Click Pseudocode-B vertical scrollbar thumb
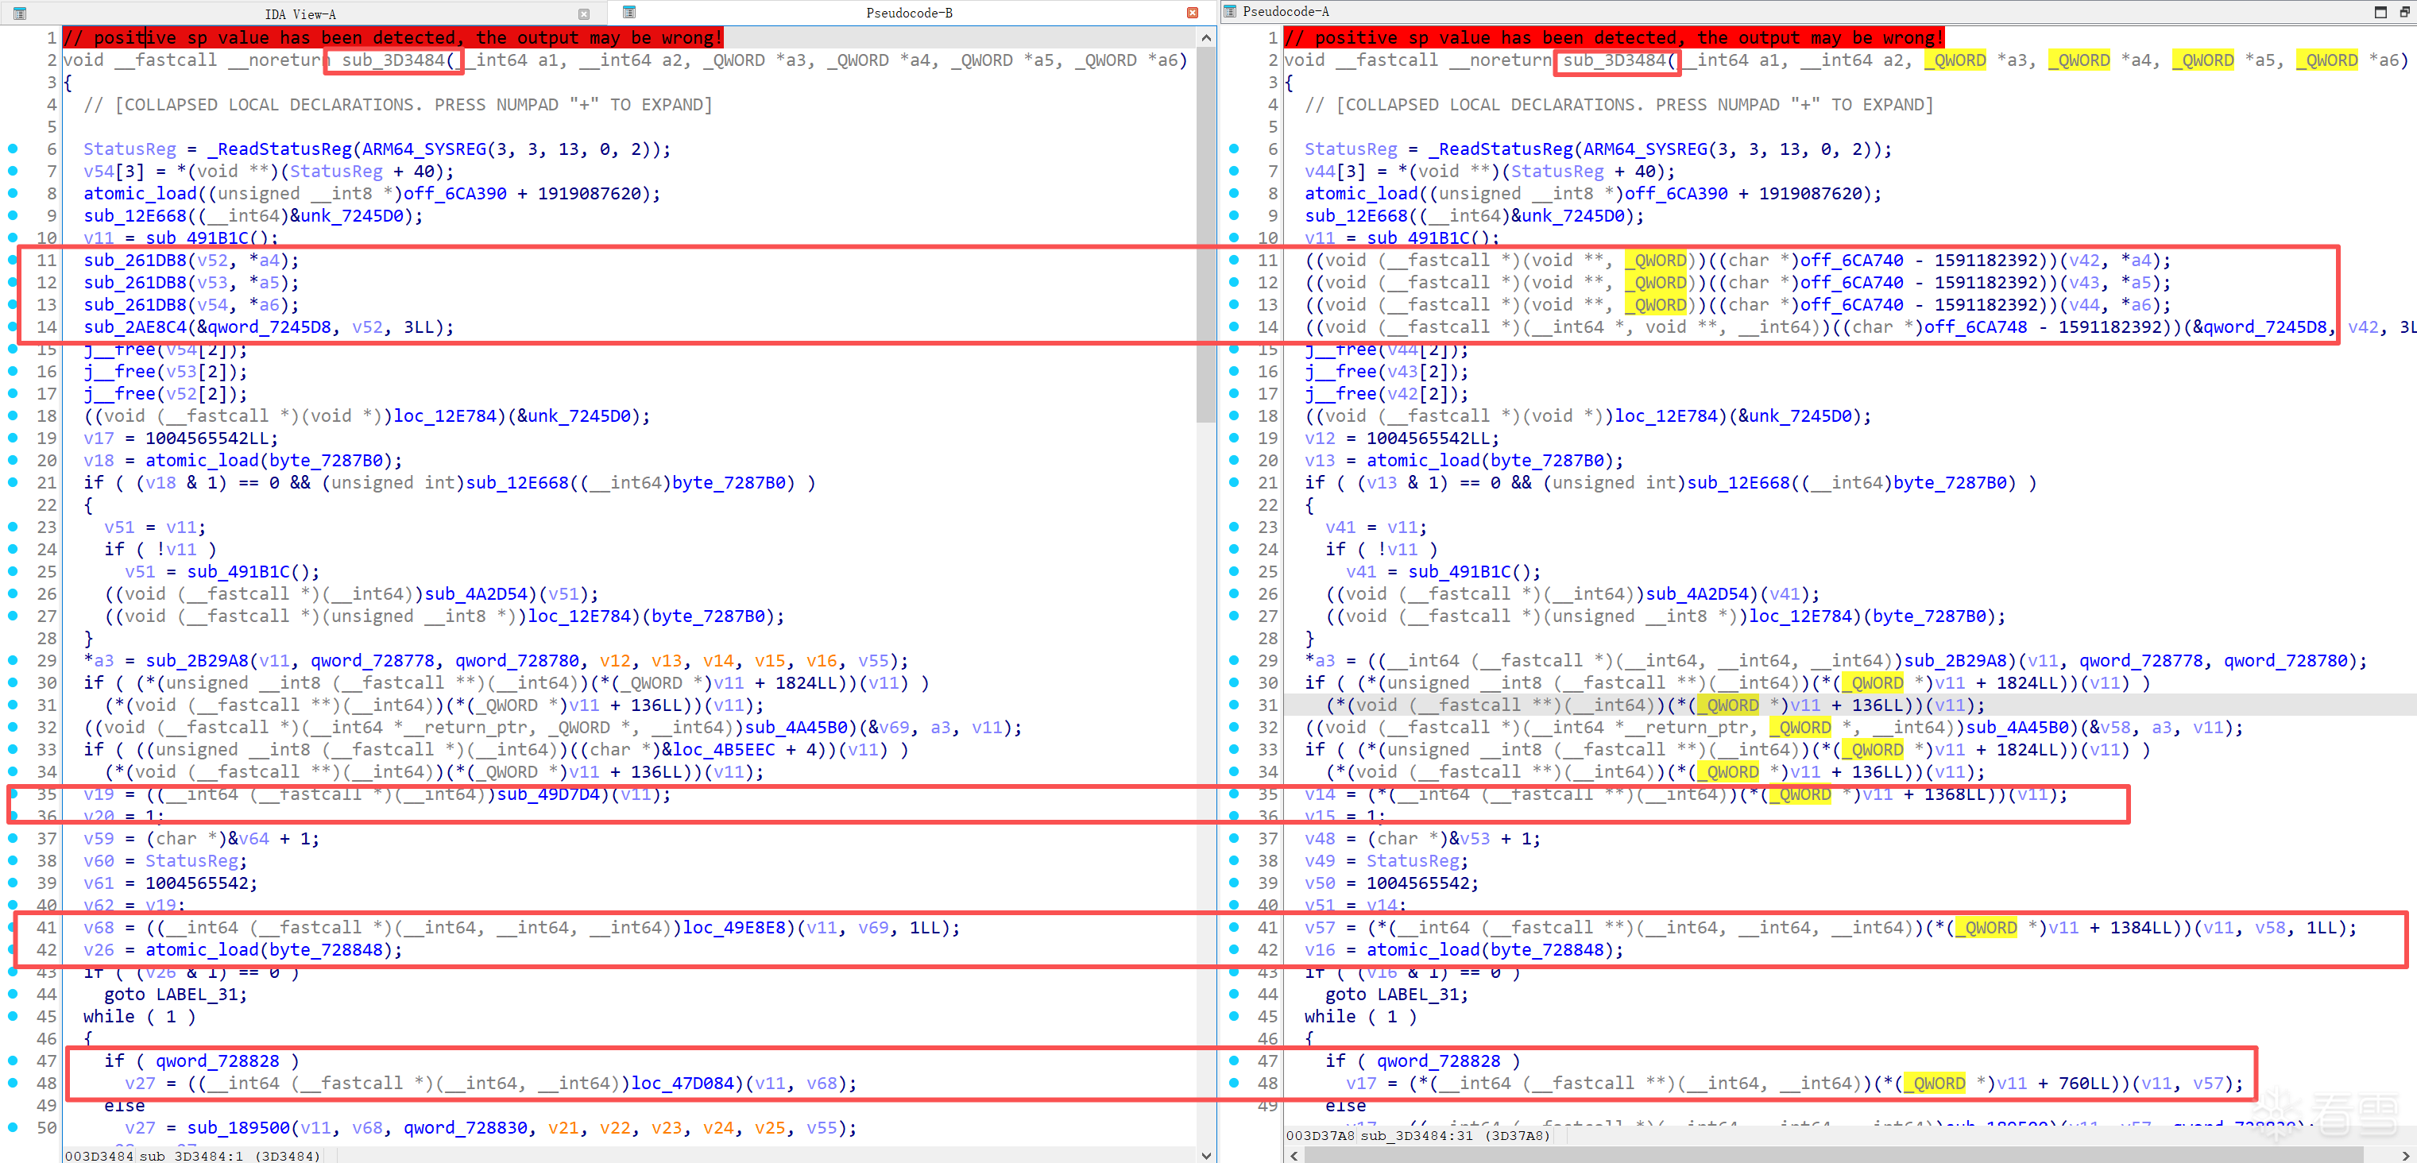The width and height of the screenshot is (2417, 1163). tap(1205, 234)
